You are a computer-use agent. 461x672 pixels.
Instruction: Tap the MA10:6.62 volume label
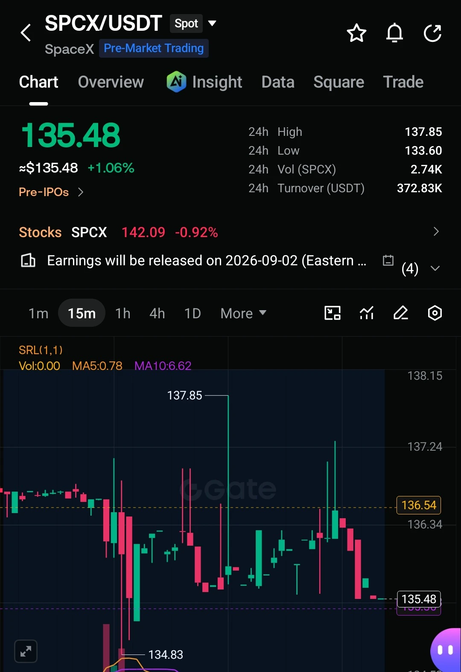click(x=163, y=366)
